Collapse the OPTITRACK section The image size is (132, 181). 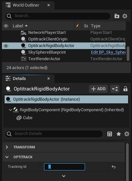pyautogui.click(x=7, y=157)
